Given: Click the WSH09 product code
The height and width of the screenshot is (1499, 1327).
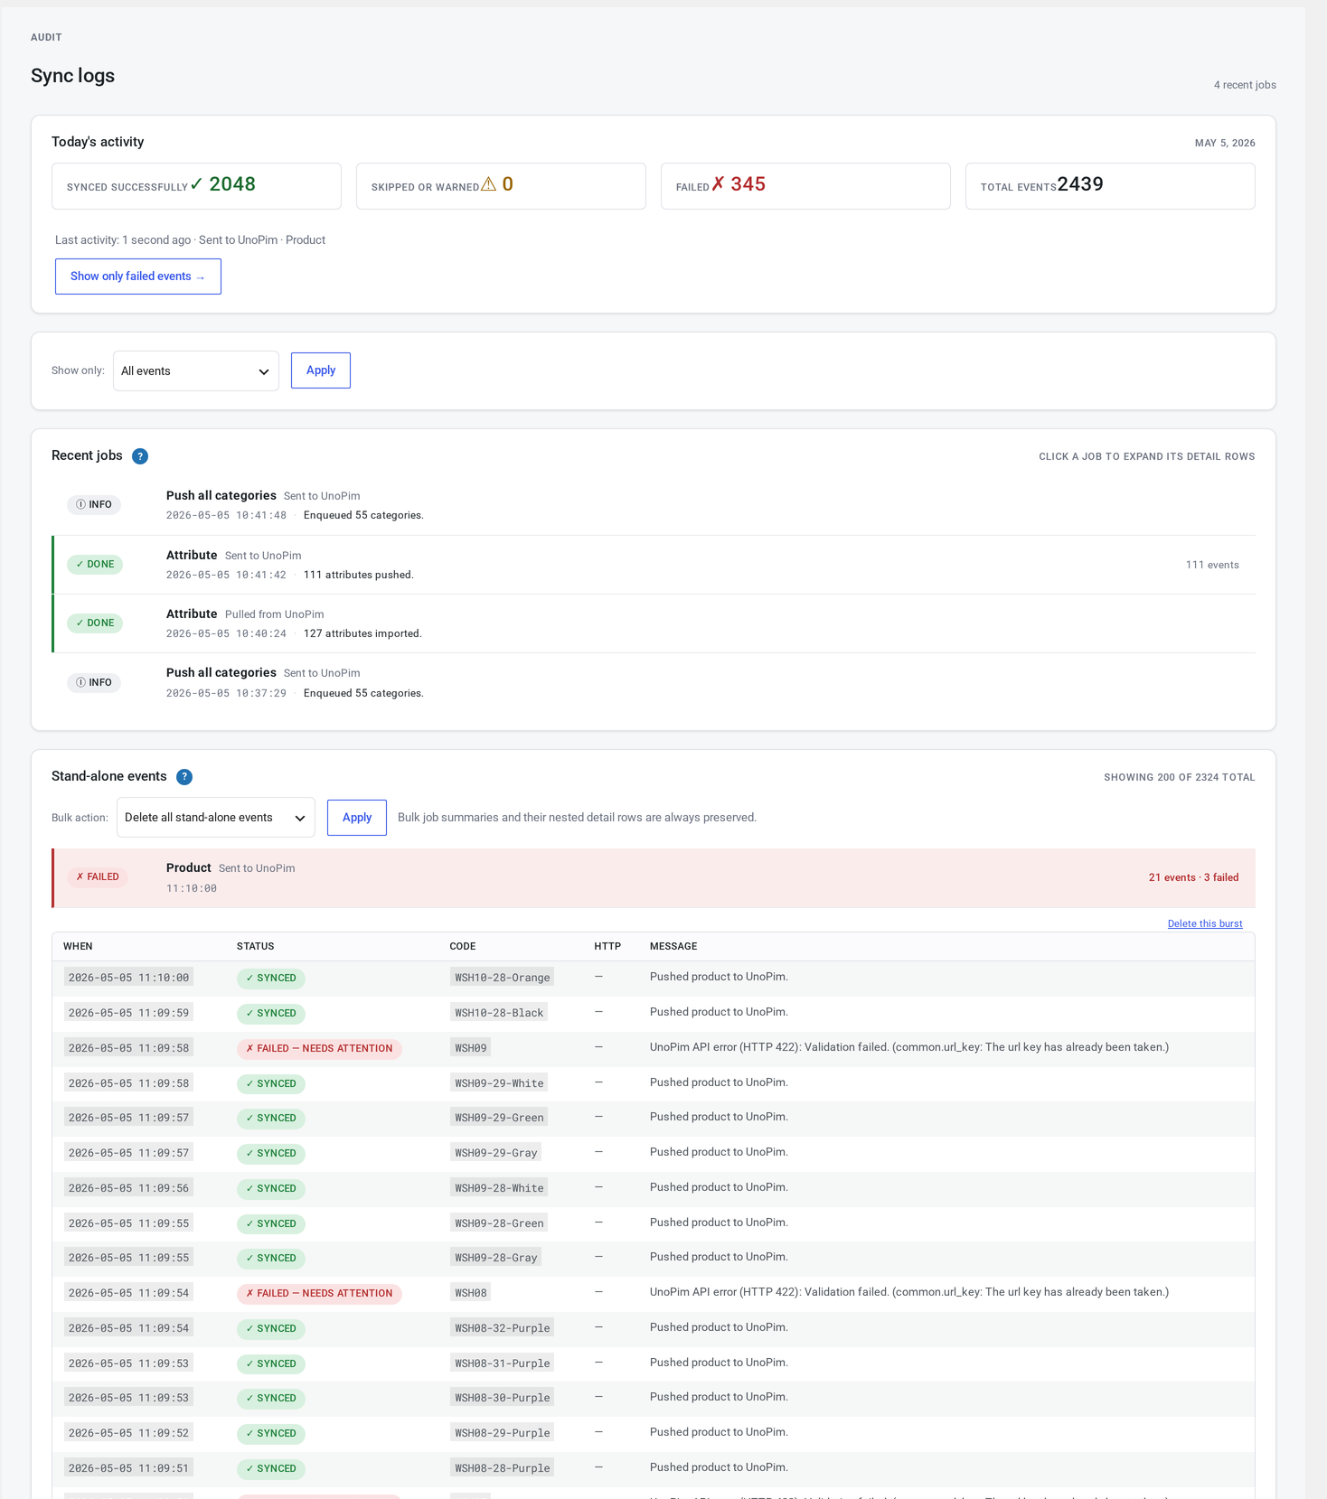Looking at the screenshot, I should click(x=471, y=1047).
